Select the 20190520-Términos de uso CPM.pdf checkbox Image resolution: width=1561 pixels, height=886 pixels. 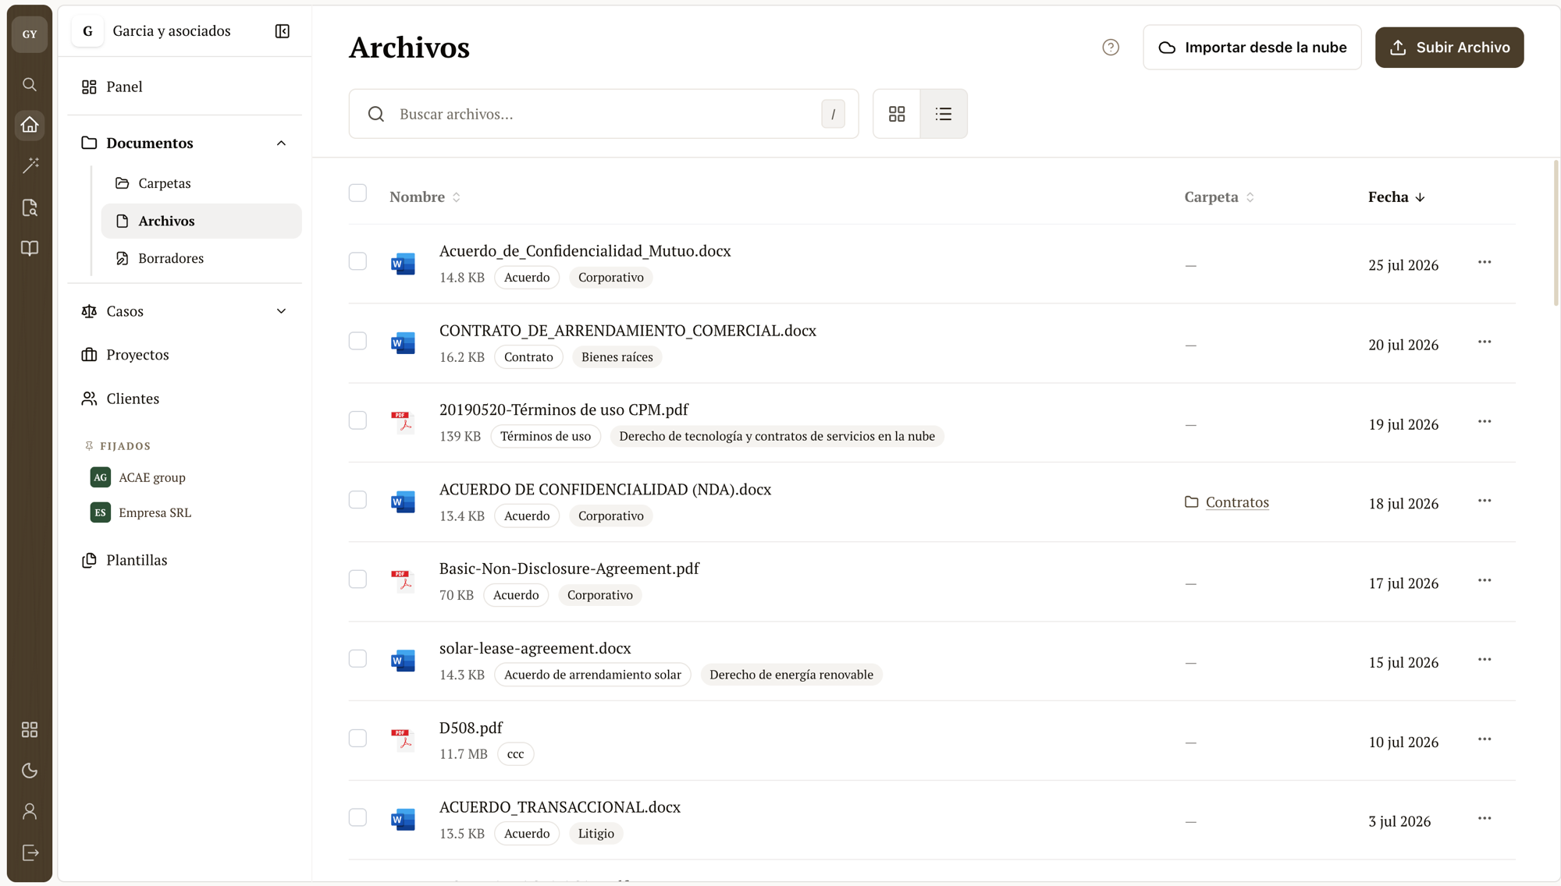[x=357, y=420]
